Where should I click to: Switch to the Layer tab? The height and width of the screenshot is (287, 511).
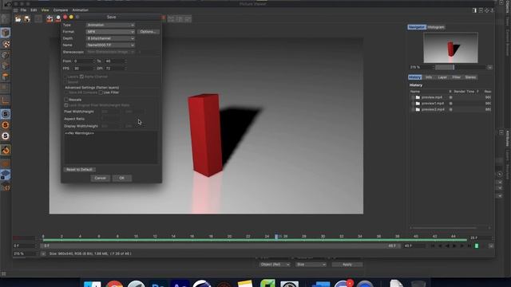[442, 77]
